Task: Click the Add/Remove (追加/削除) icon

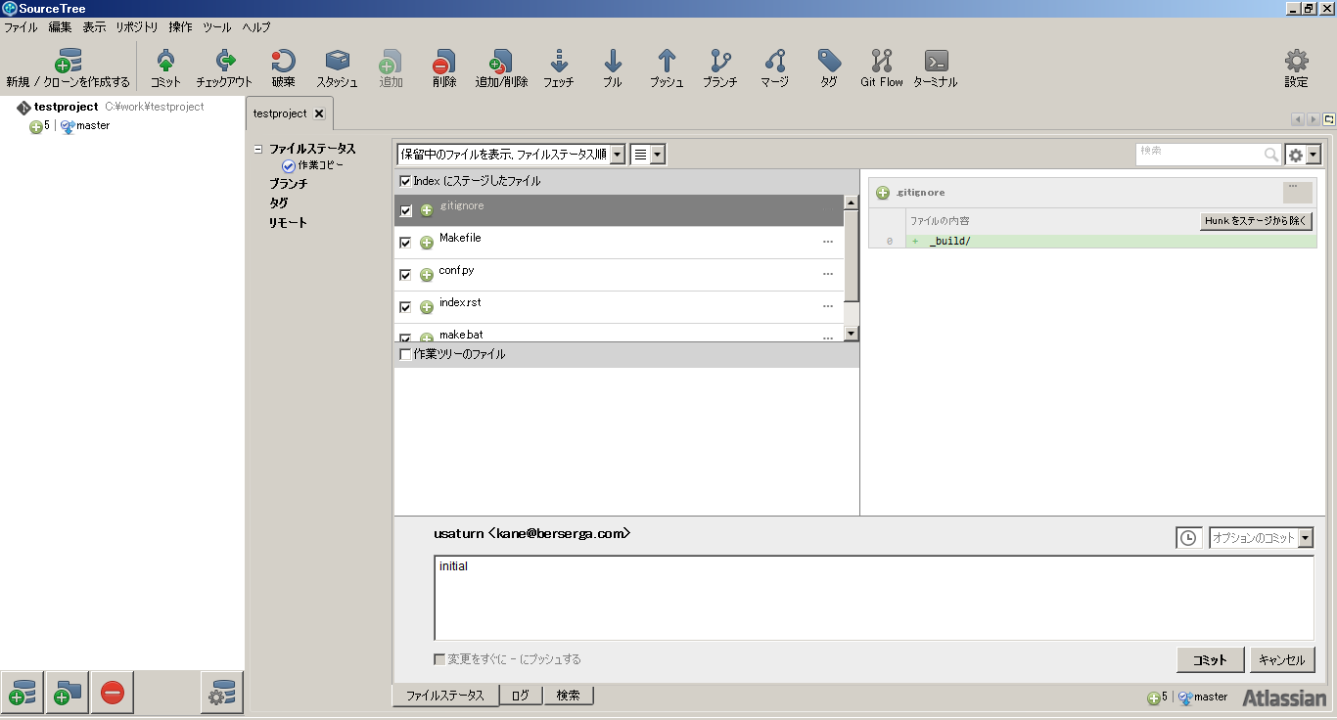Action: 501,68
